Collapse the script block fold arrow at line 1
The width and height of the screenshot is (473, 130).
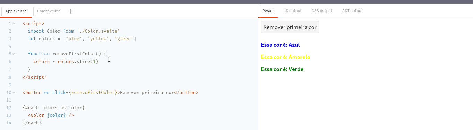[14, 24]
